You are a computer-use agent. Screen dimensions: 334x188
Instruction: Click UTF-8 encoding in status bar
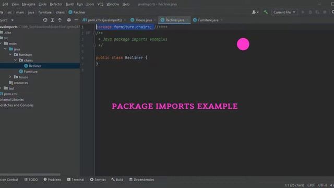323,185
